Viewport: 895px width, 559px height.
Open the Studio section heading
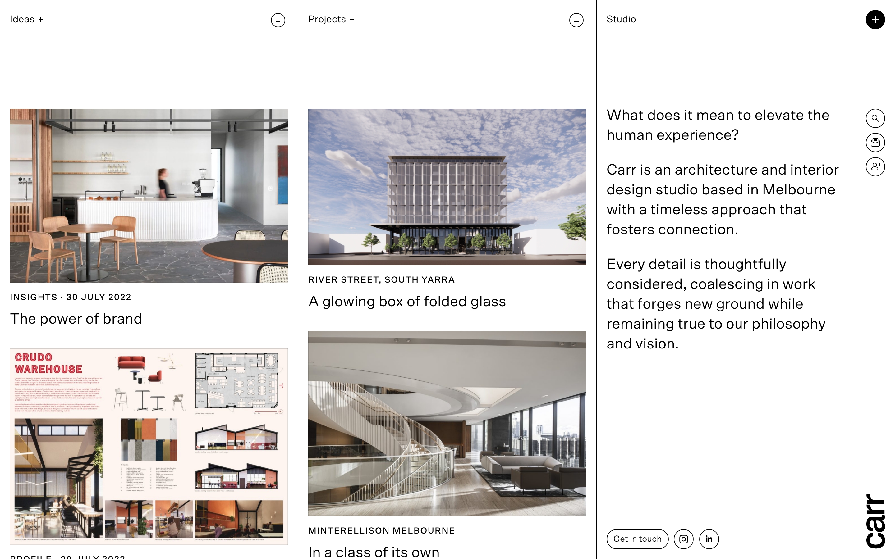[621, 19]
